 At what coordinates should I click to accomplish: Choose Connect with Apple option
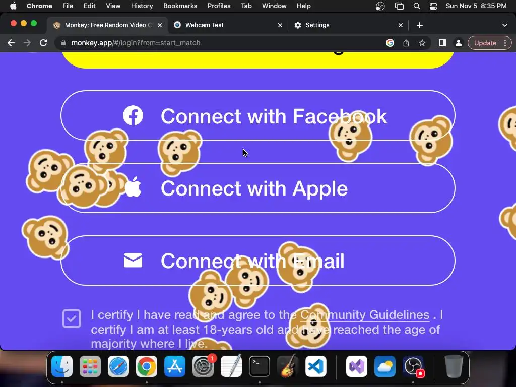(258, 188)
